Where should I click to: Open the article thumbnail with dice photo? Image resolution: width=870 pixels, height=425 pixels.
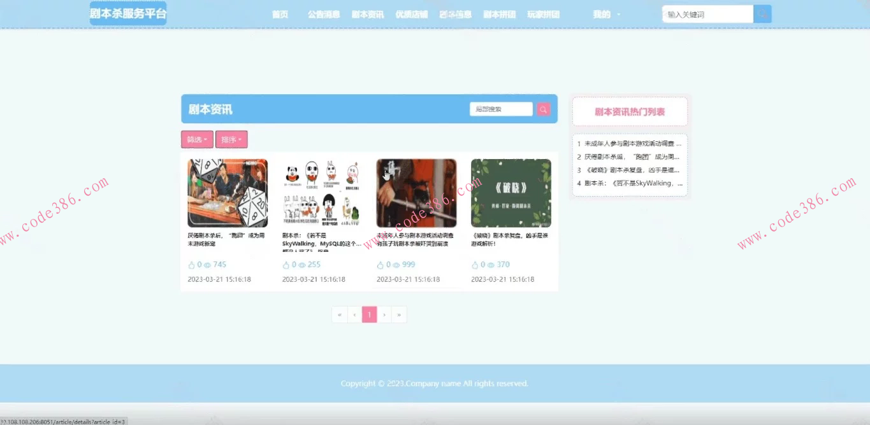[228, 191]
